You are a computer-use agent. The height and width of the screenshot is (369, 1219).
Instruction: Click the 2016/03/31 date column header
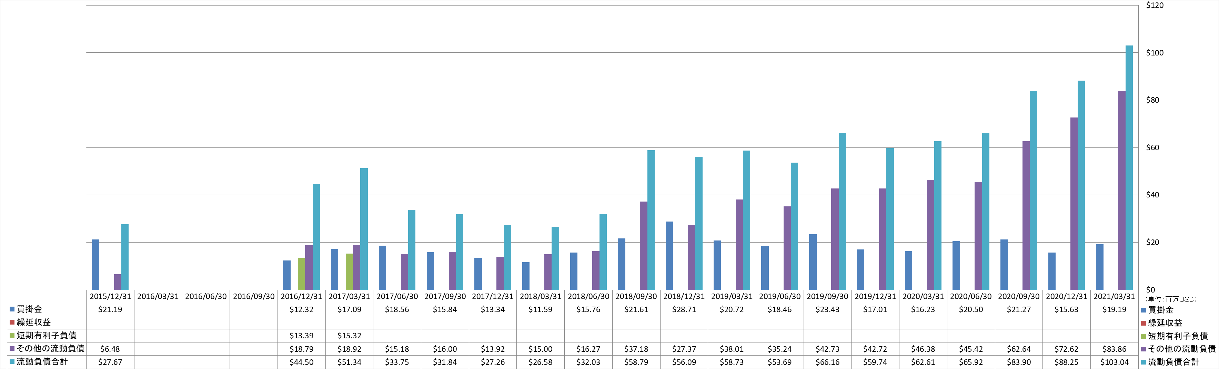(158, 296)
